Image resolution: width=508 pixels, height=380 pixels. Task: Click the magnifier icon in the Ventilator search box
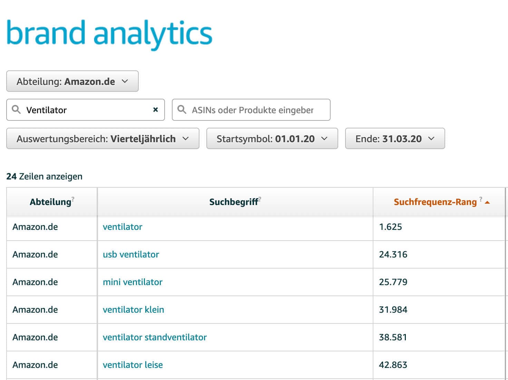16,110
